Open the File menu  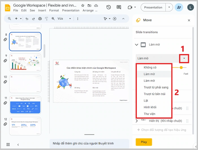pyautogui.click(x=16, y=10)
